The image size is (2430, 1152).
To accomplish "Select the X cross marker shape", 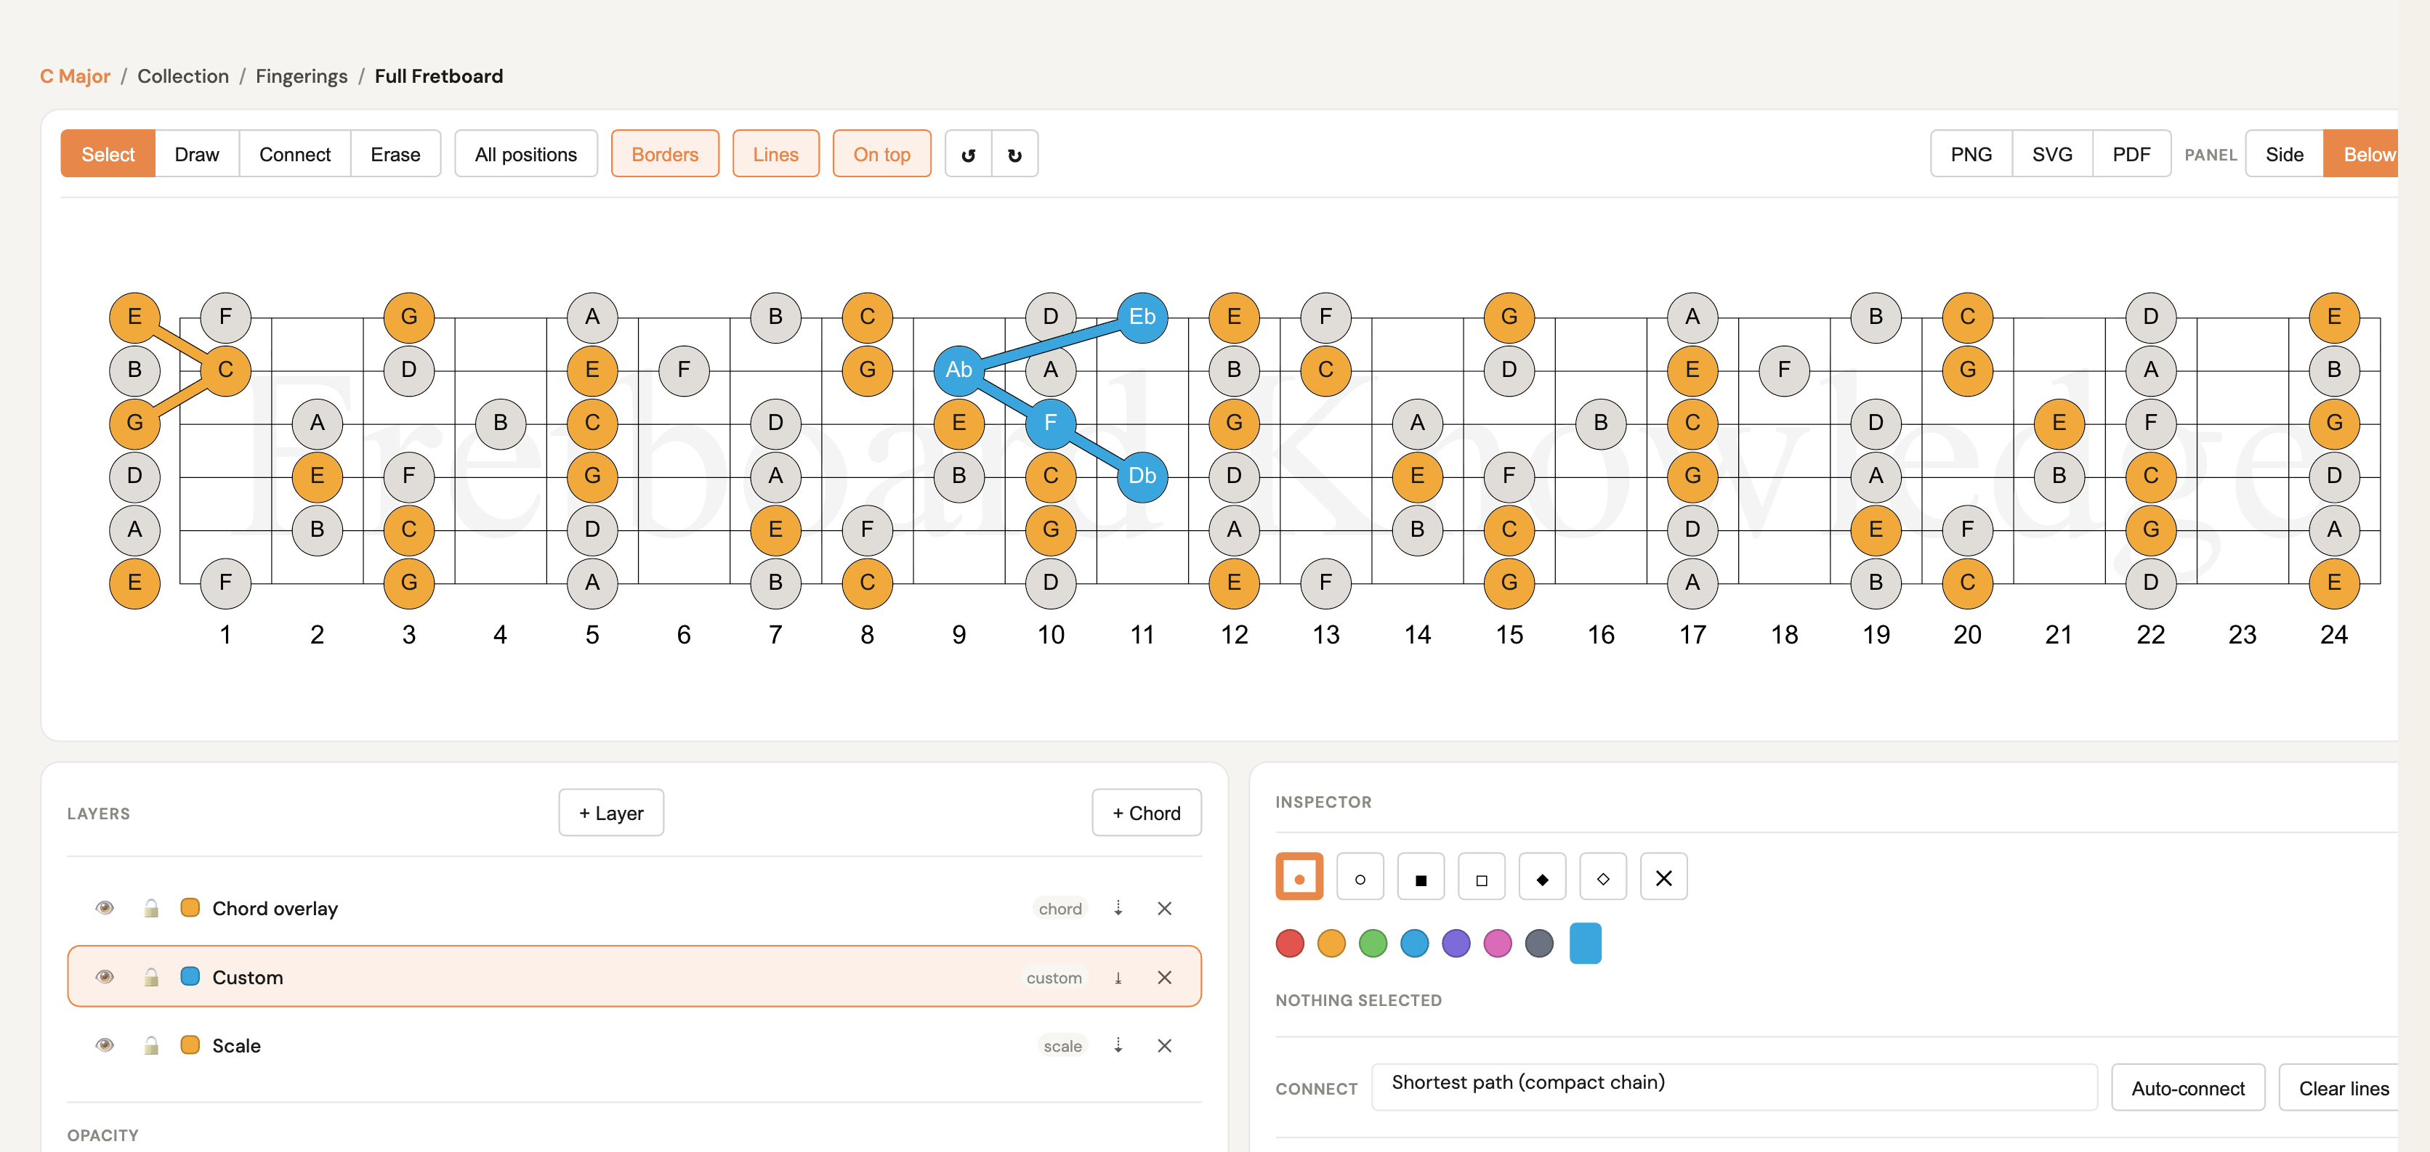I will coord(1664,877).
